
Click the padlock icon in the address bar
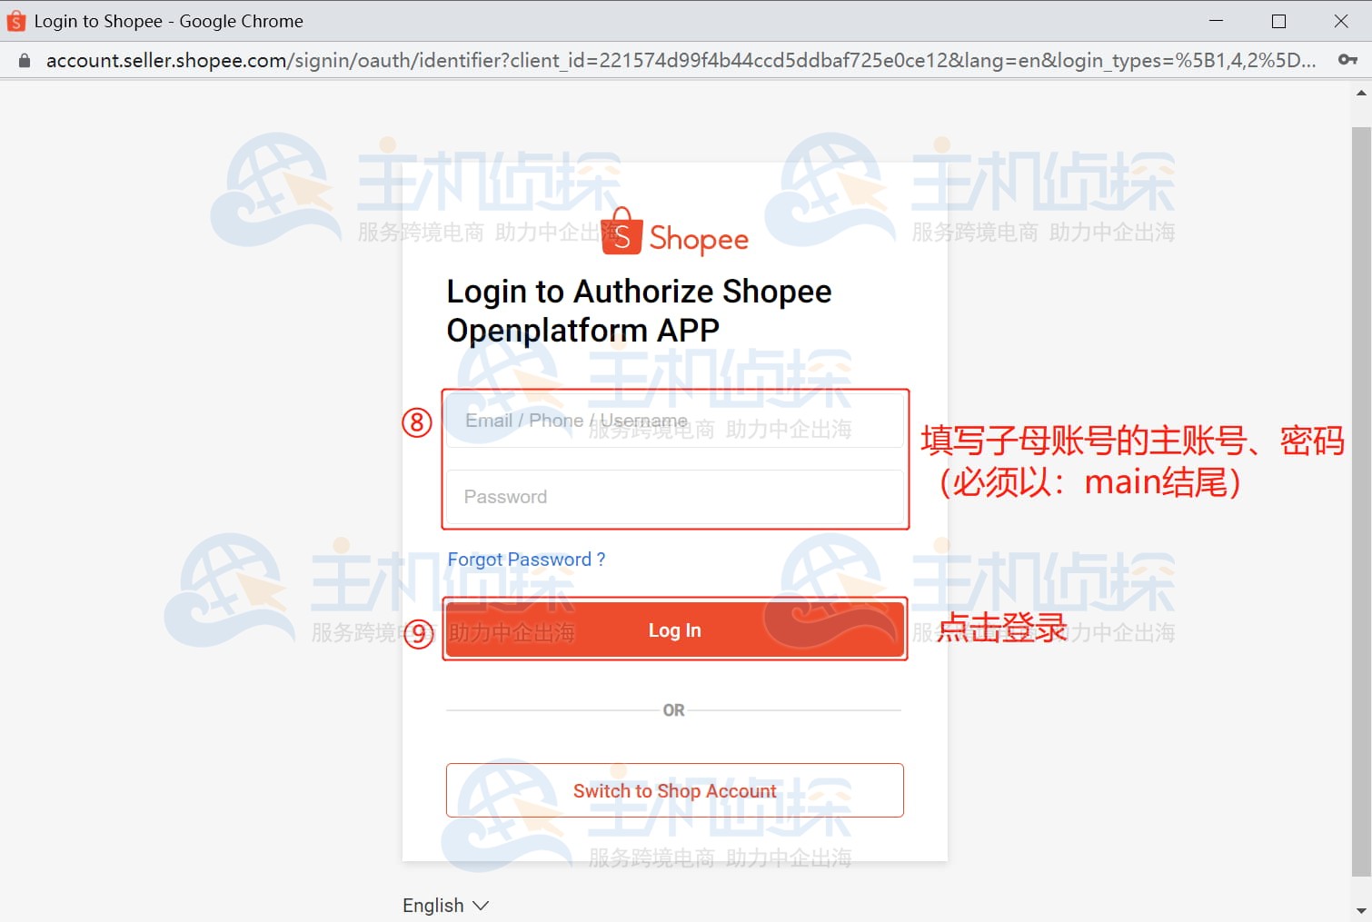[24, 60]
